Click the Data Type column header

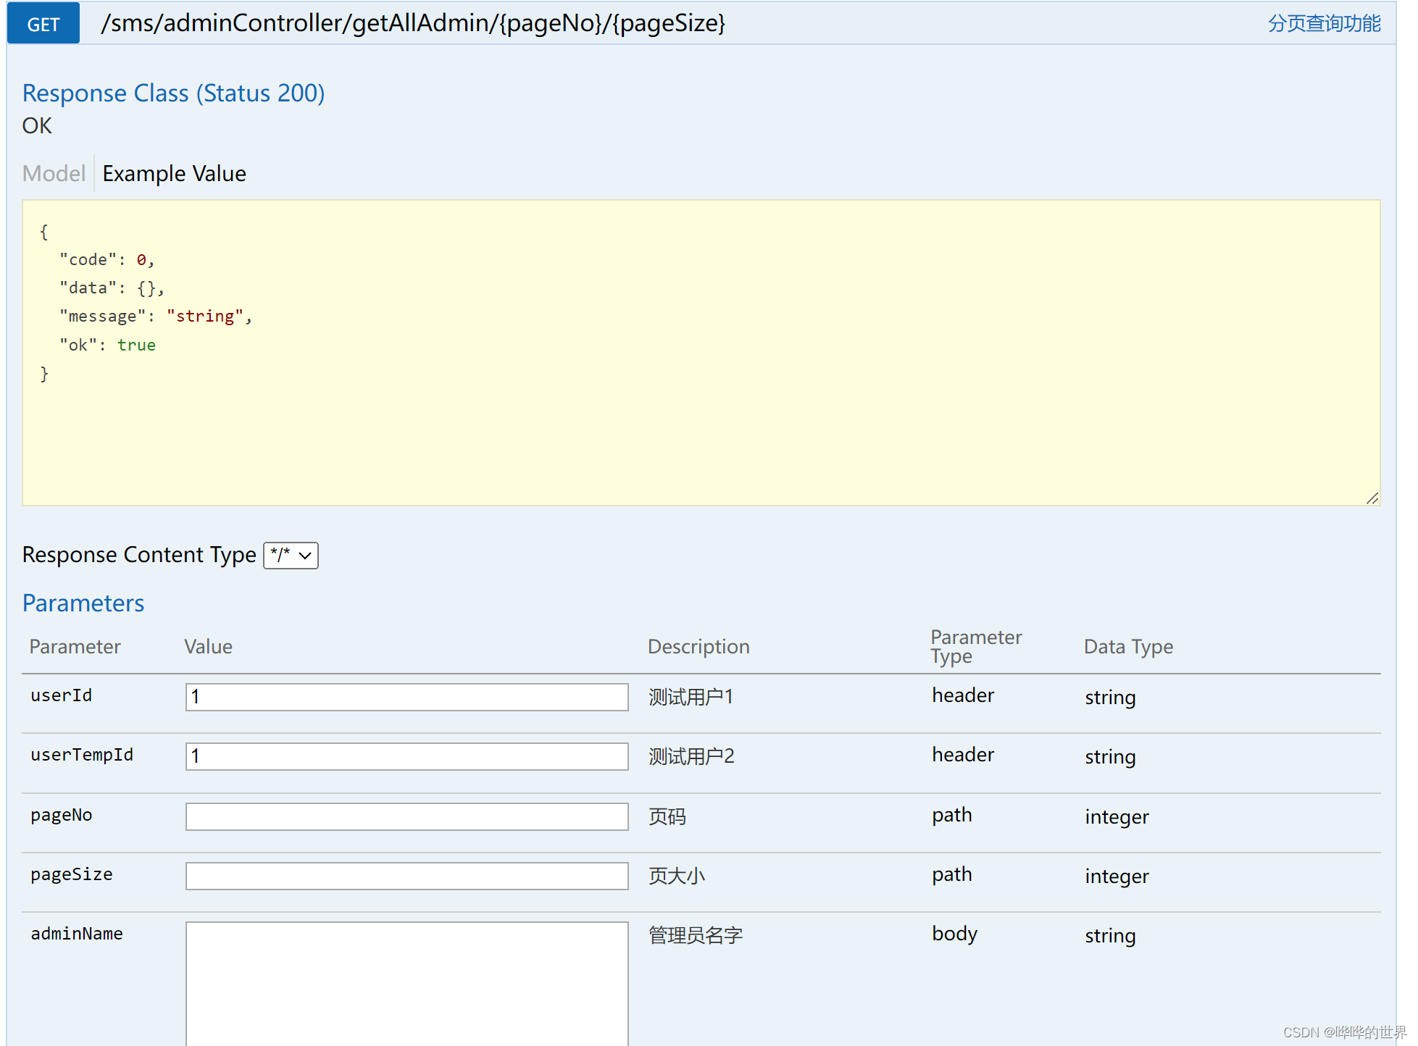1127,647
